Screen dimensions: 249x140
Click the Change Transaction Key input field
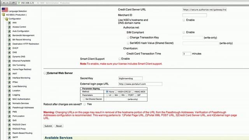(193, 38)
